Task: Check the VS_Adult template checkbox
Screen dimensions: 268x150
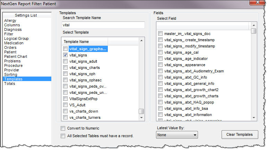Action: (65, 105)
